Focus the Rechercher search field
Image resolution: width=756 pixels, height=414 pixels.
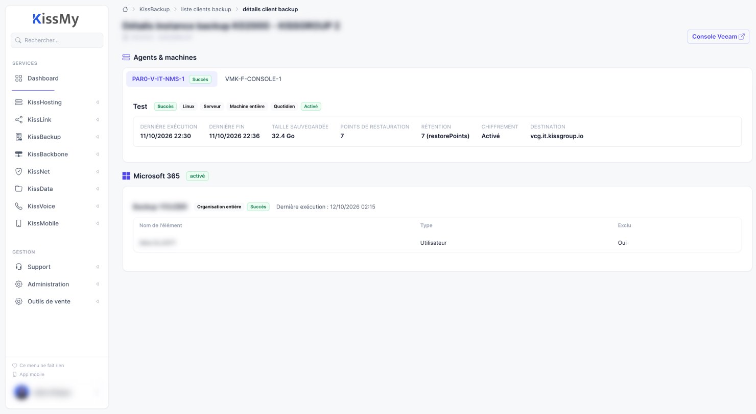[57, 40]
